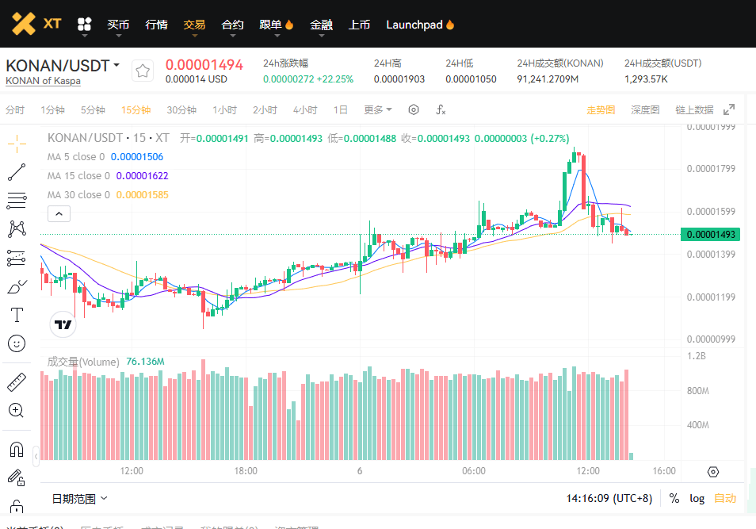Image resolution: width=756 pixels, height=529 pixels.
Task: Open the KONAN/USDT pair dropdown
Action: (x=117, y=65)
